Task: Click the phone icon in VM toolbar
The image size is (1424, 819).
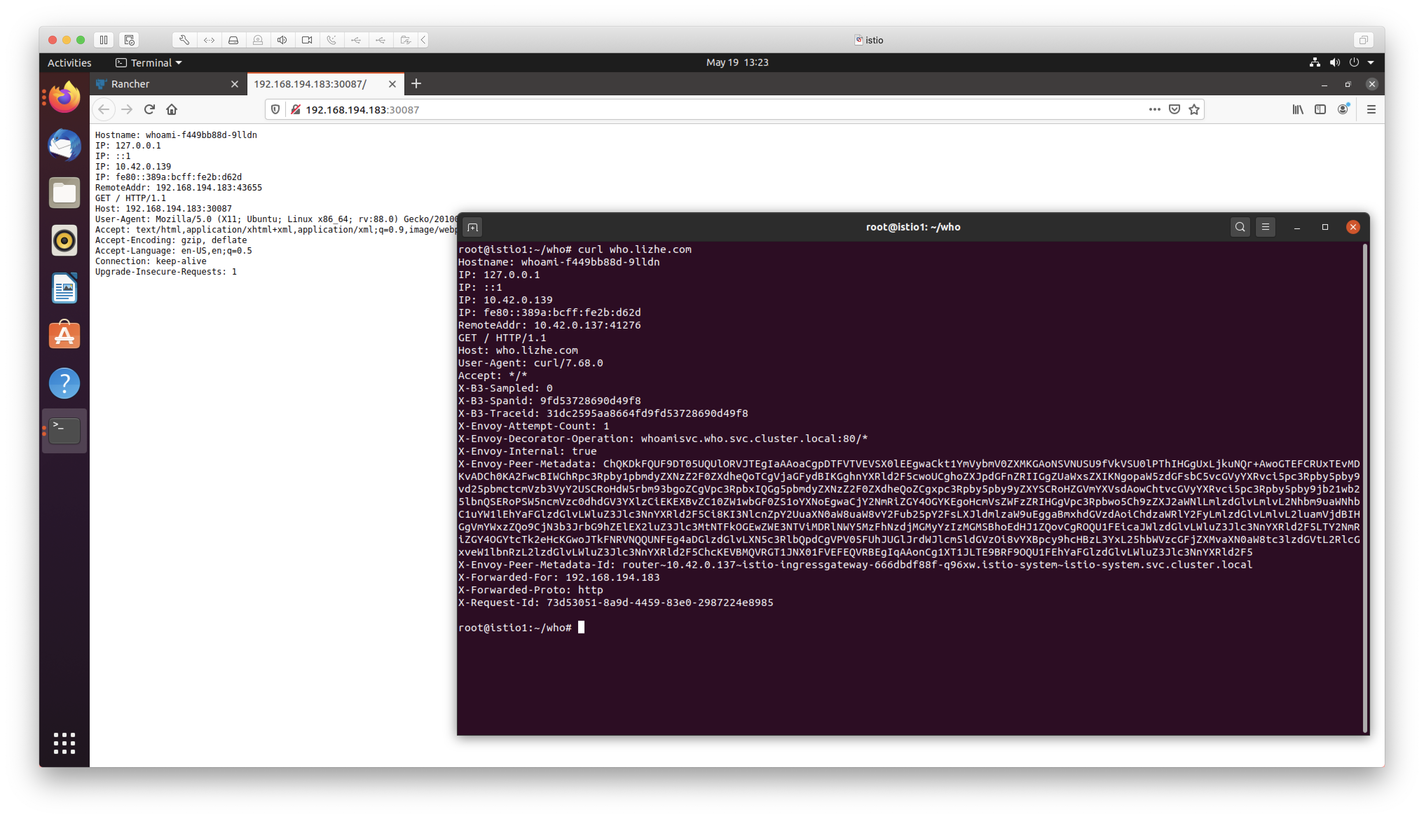Action: (331, 40)
